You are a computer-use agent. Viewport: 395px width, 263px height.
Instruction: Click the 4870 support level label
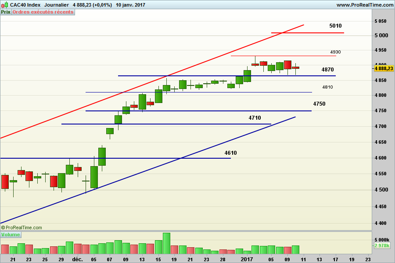[x=327, y=70]
